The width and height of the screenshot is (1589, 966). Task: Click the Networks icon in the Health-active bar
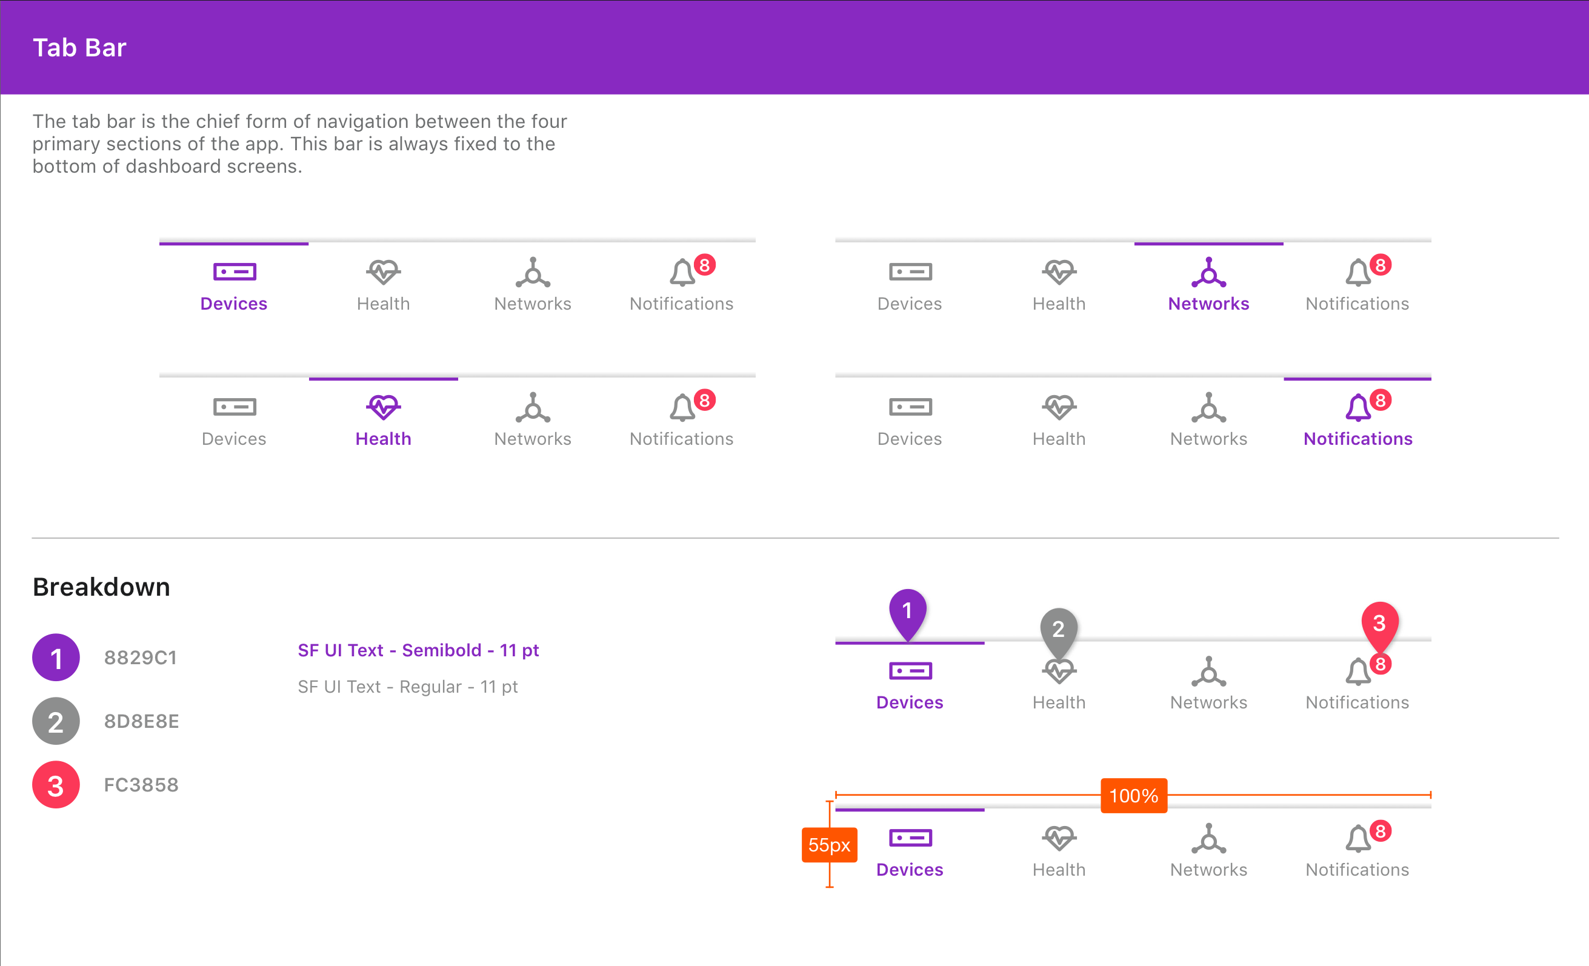point(533,407)
